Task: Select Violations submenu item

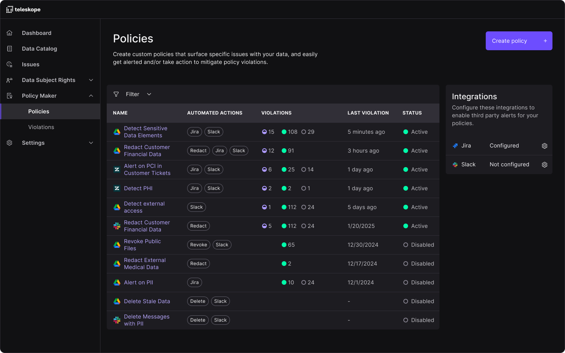Action: point(41,127)
